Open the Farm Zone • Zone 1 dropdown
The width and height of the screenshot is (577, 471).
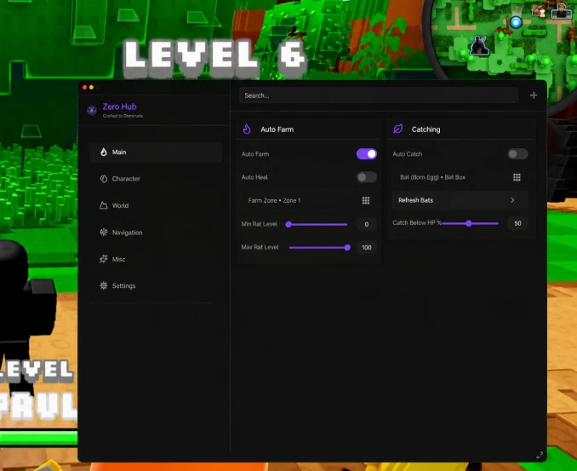(309, 200)
